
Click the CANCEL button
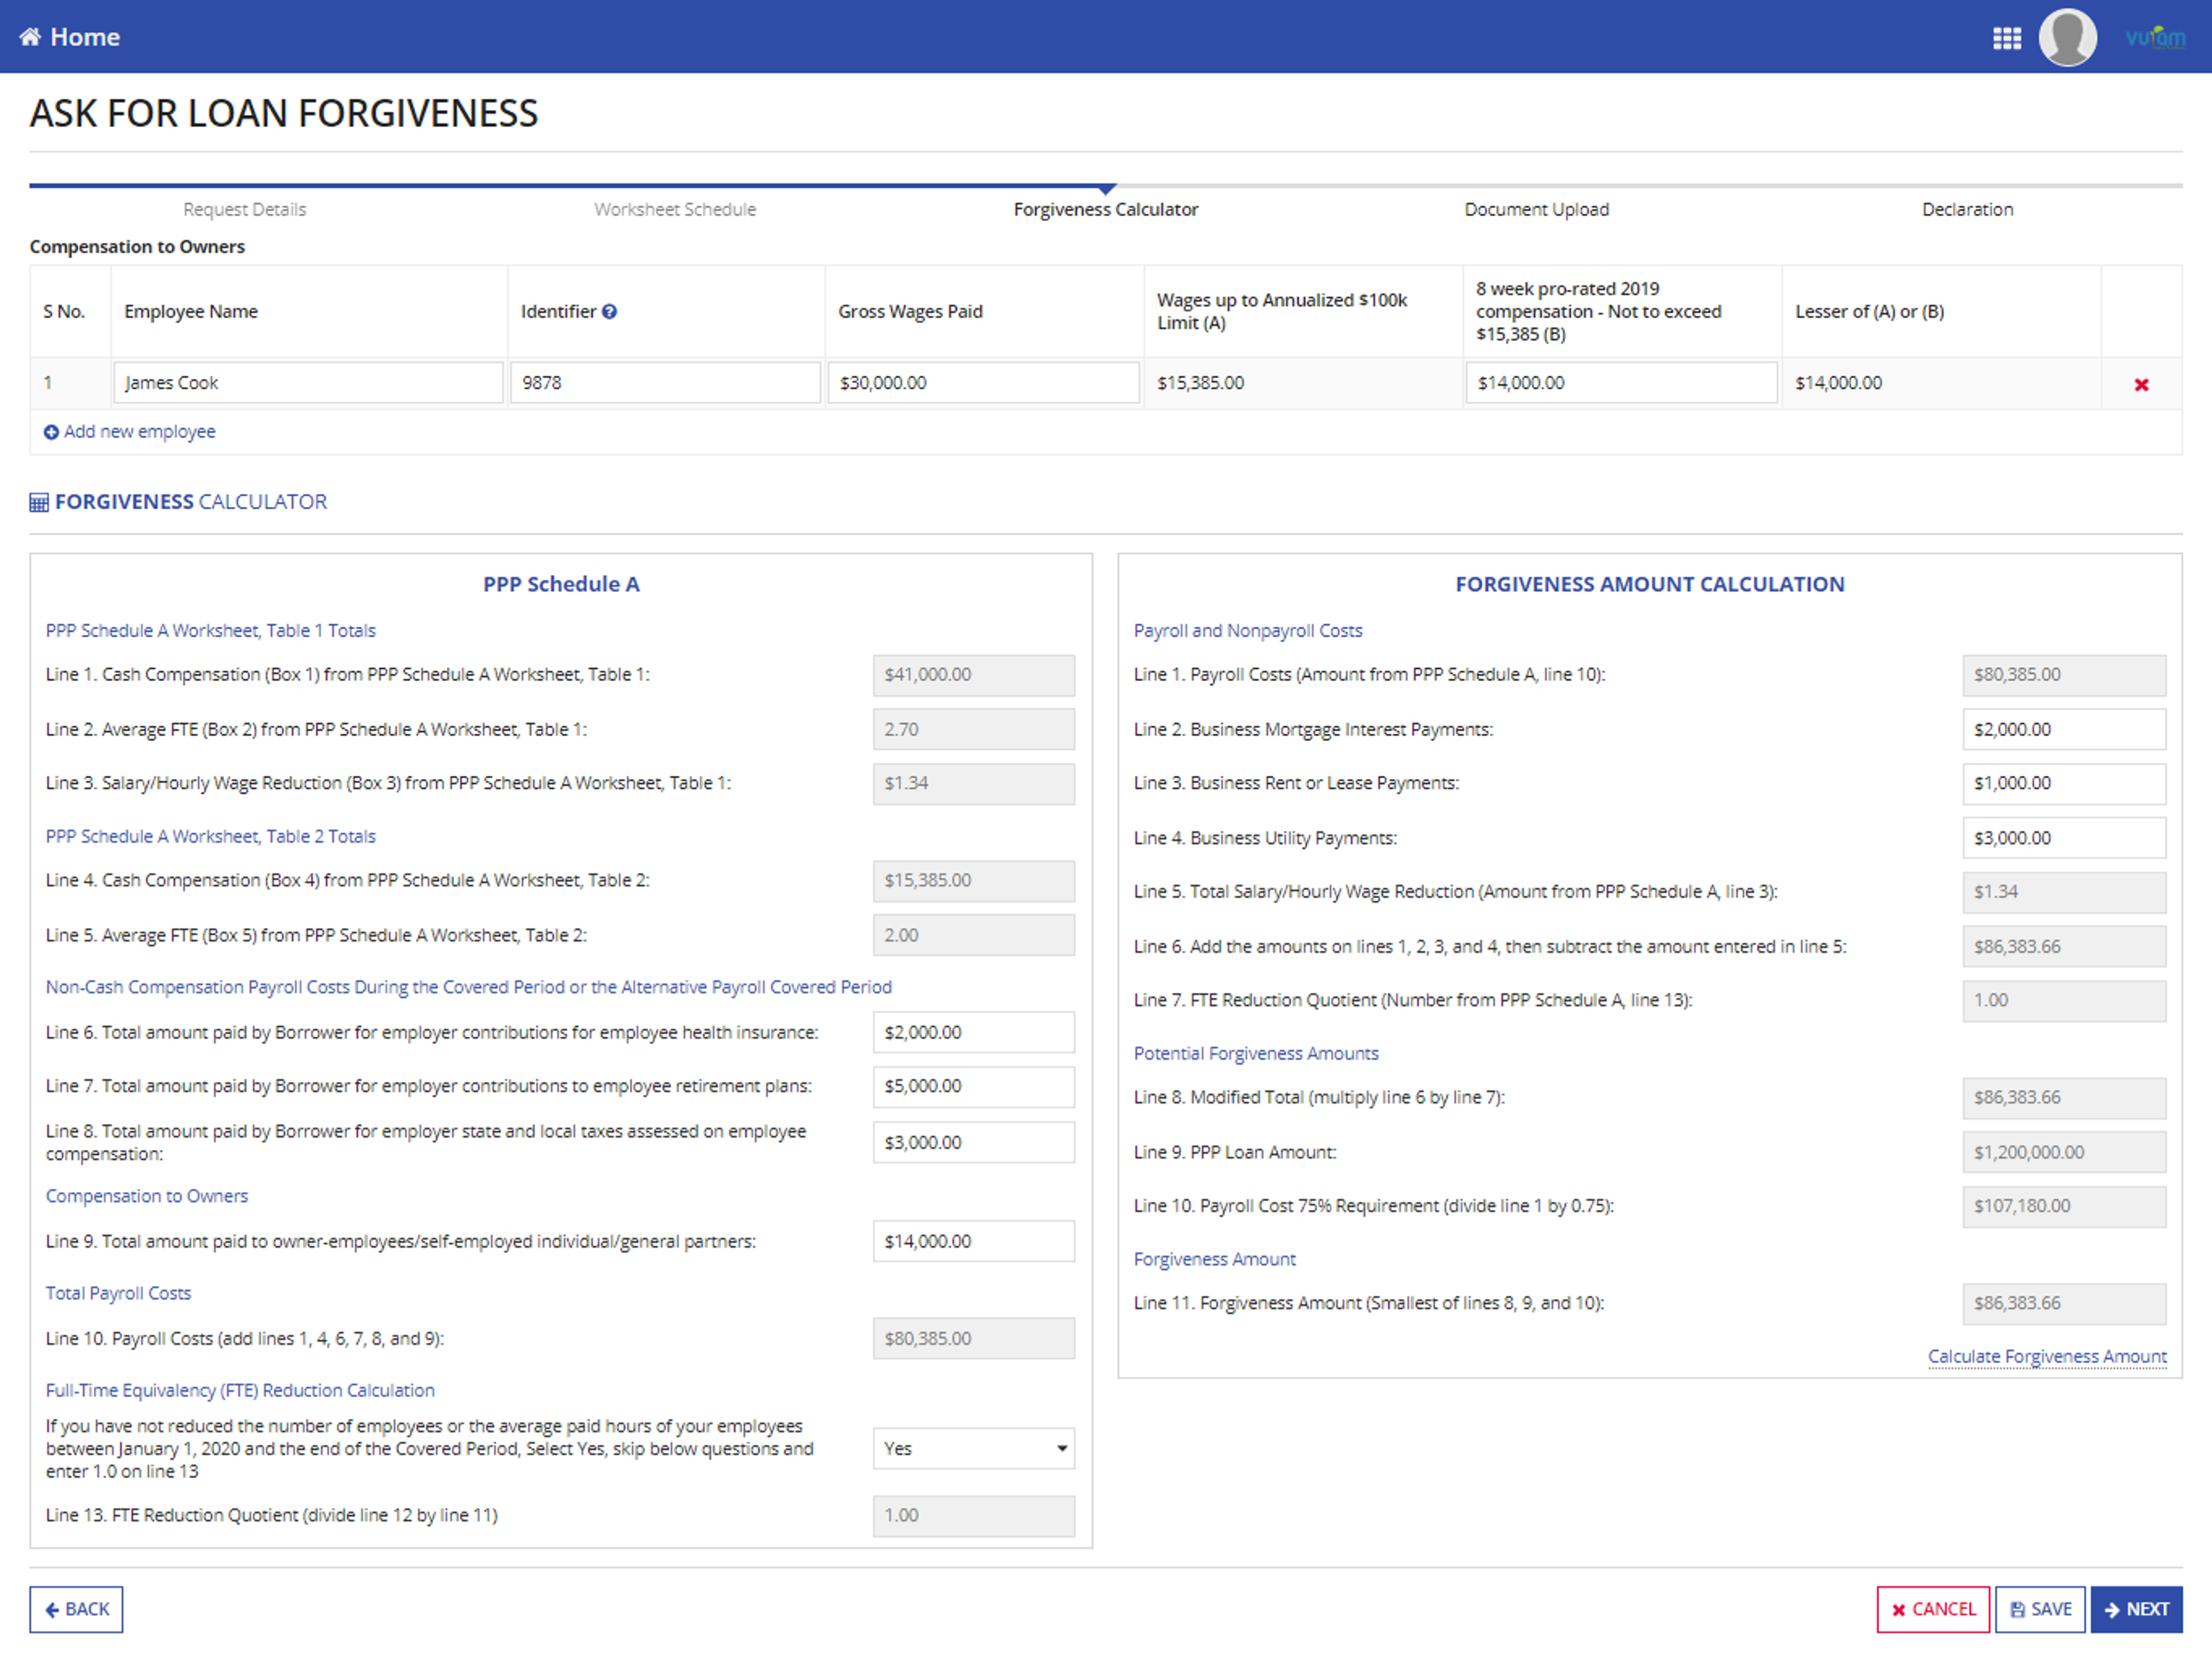coord(1932,1609)
